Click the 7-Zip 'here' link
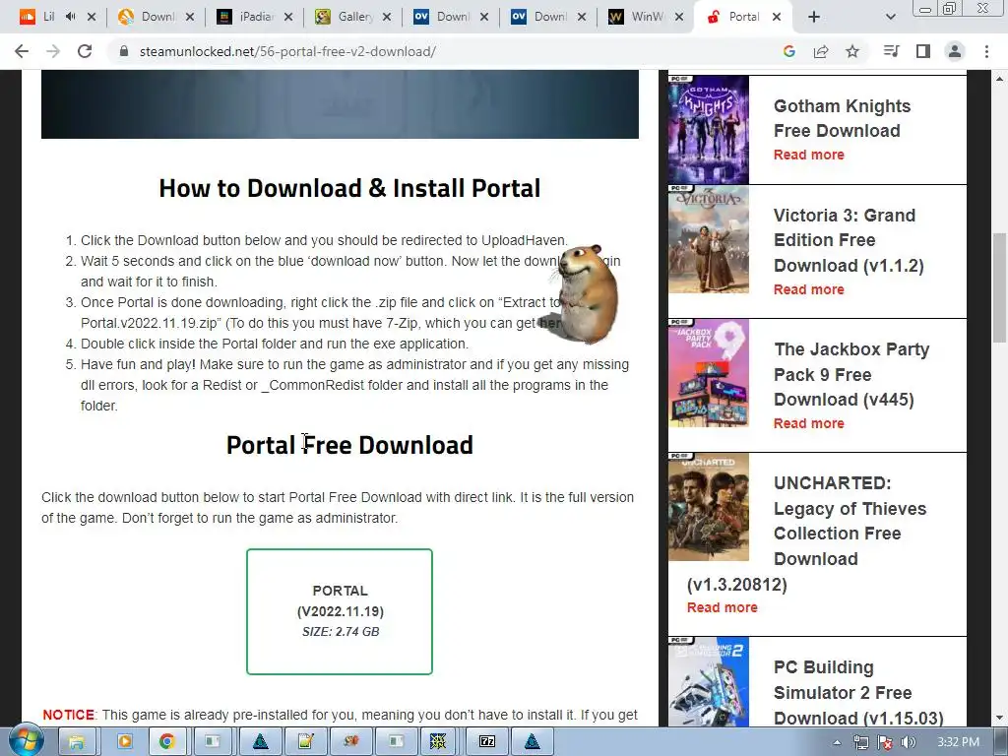This screenshot has height=756, width=1008. [549, 323]
